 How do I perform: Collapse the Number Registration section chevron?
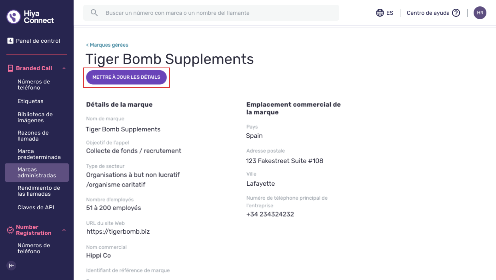click(x=64, y=230)
